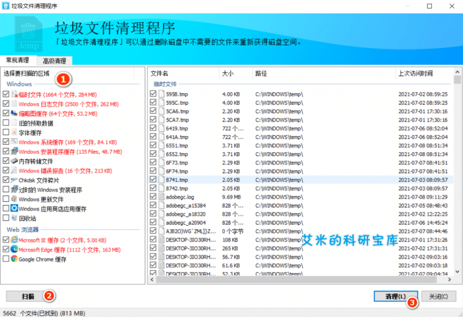Viewport: 463px width, 317px height.
Task: Tick the Google Chrome 缓存 checkbox
Action: (6, 259)
